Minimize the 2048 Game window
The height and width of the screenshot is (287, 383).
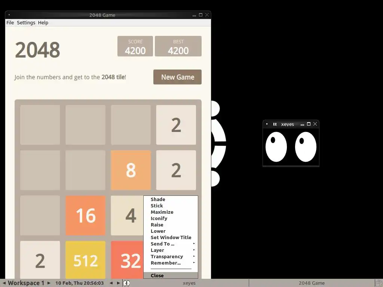point(194,15)
